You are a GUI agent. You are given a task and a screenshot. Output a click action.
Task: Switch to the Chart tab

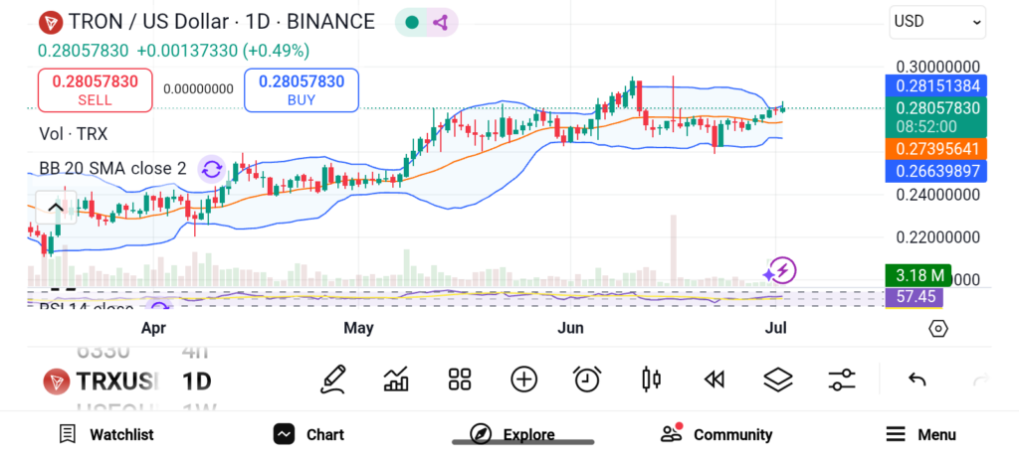point(308,434)
